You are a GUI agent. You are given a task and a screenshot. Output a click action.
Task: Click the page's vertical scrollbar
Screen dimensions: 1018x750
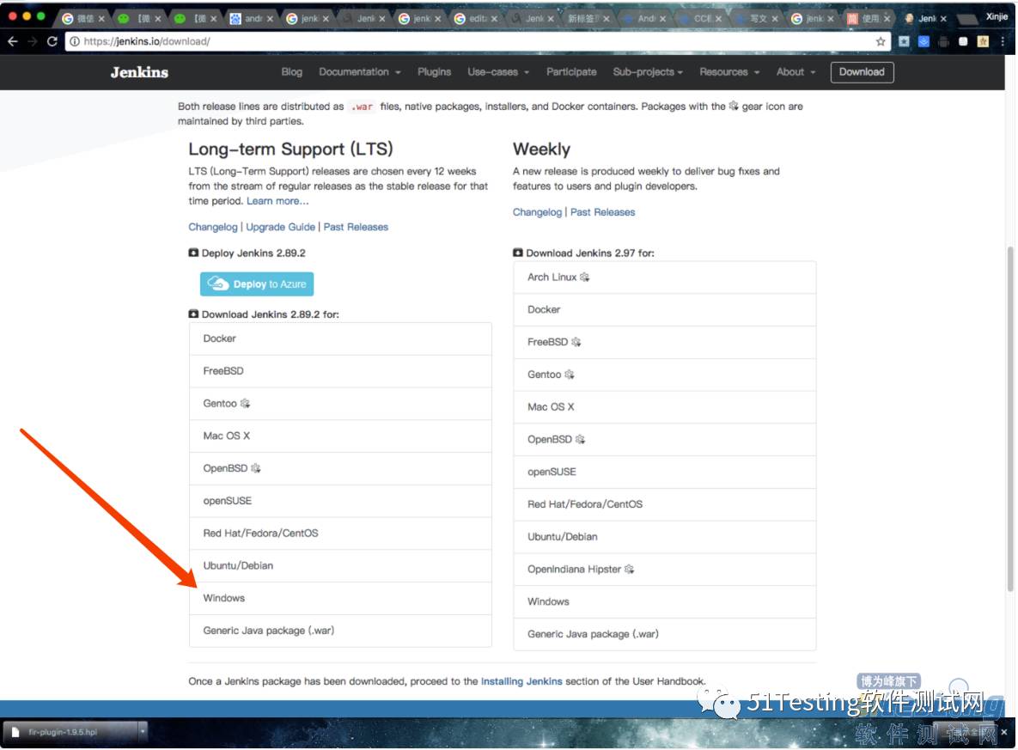tap(1010, 419)
